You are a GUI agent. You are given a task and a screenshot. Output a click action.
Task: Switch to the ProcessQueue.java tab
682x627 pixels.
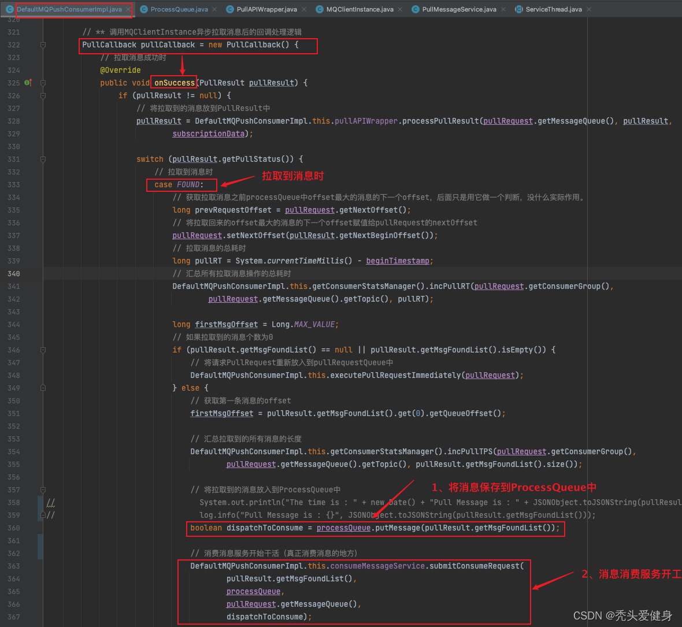pyautogui.click(x=179, y=9)
